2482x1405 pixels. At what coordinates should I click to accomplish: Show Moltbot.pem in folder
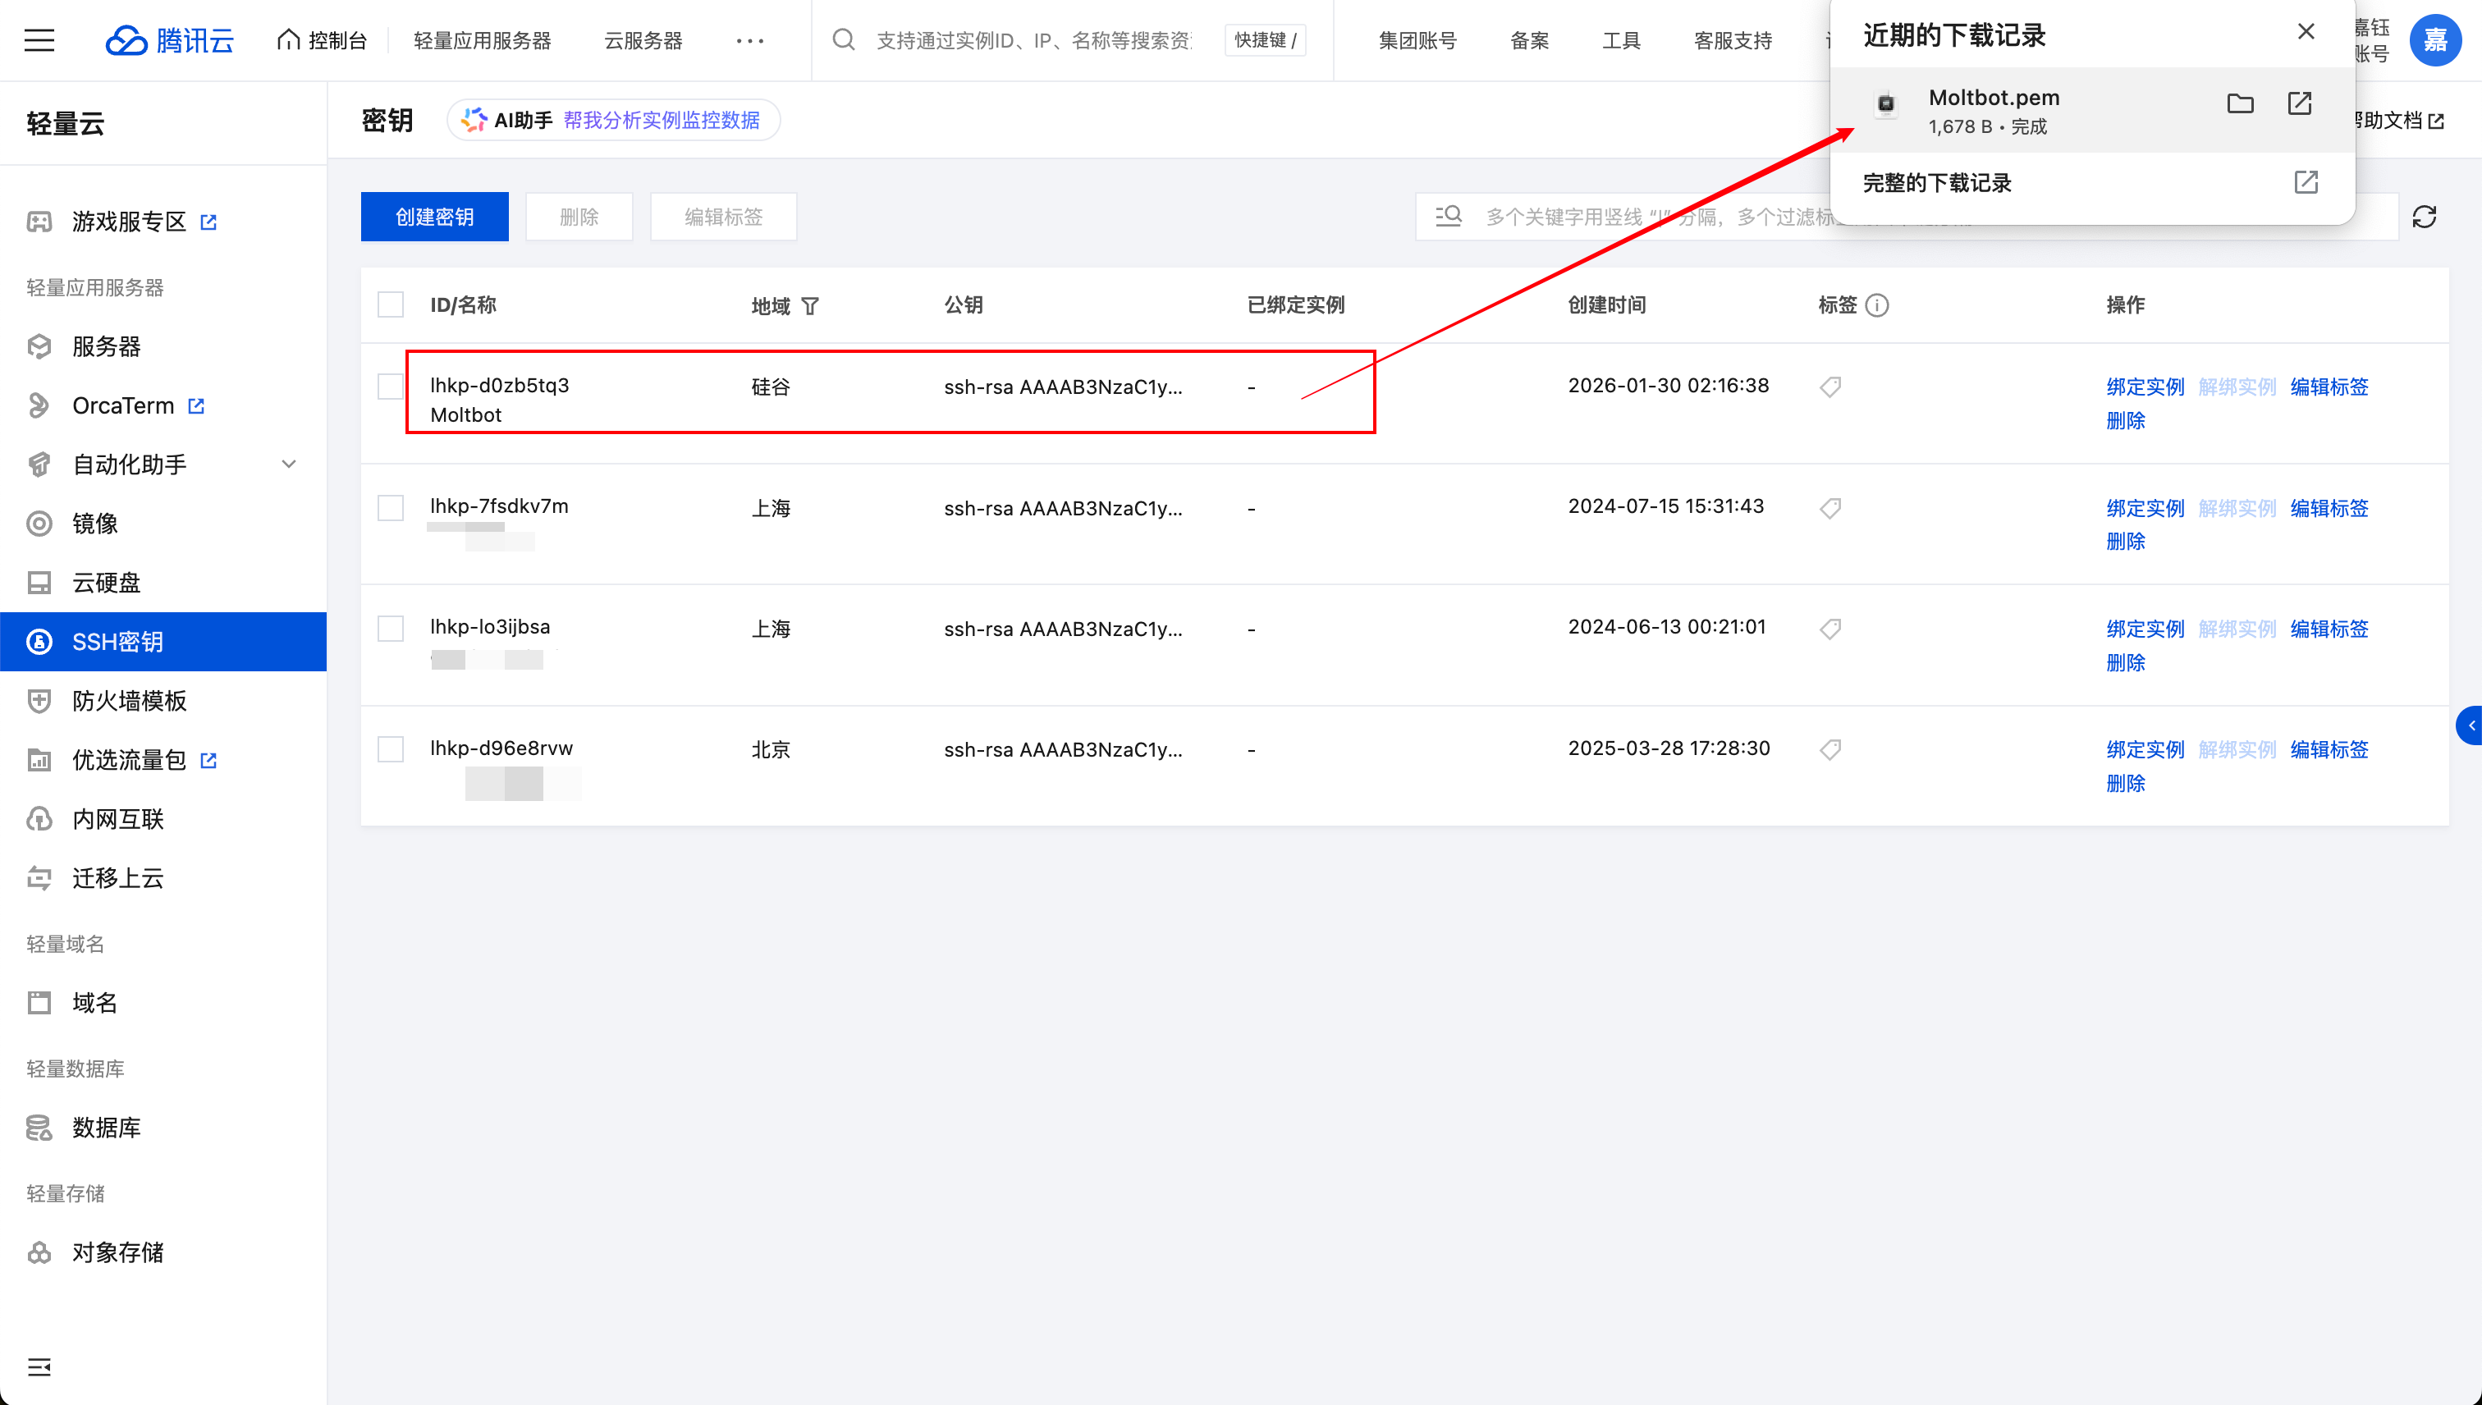(2240, 103)
